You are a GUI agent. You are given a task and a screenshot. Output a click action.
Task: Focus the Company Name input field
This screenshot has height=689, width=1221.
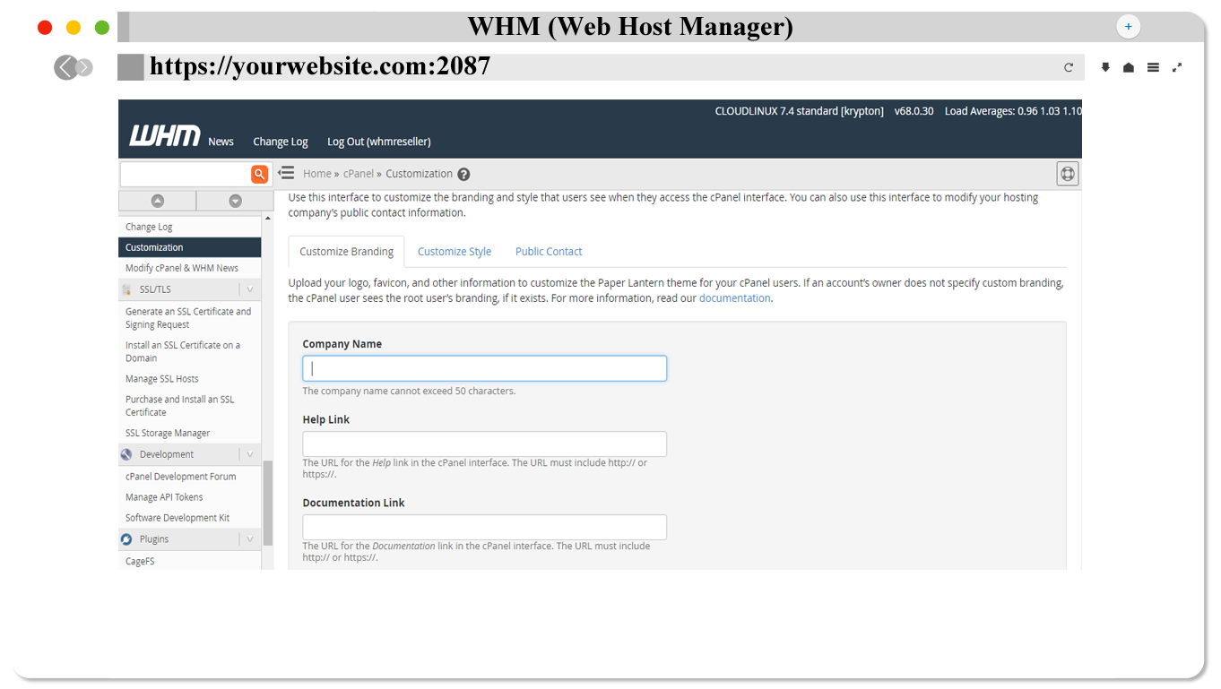484,368
